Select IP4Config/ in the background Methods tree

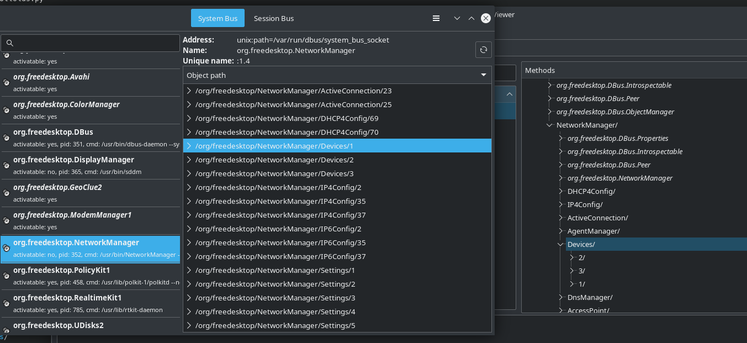coord(585,204)
